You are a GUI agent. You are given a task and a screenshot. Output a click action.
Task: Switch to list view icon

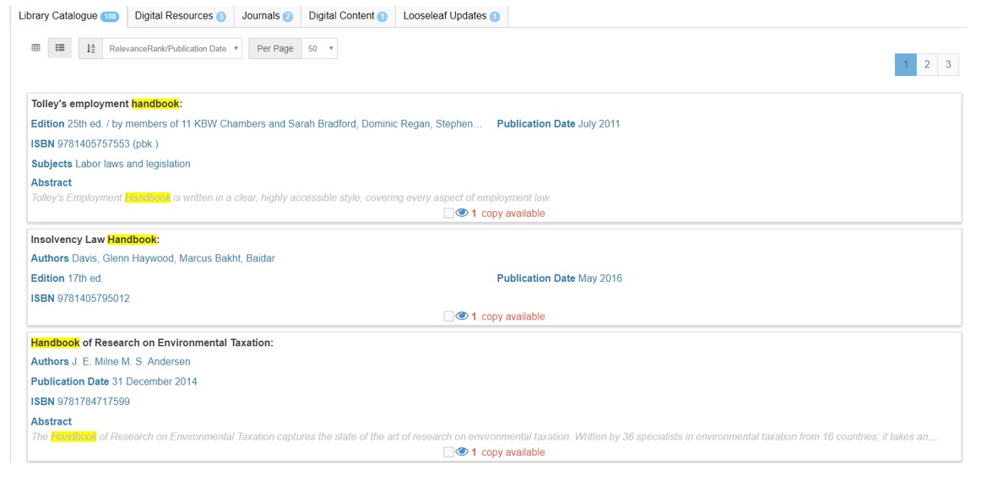click(59, 47)
